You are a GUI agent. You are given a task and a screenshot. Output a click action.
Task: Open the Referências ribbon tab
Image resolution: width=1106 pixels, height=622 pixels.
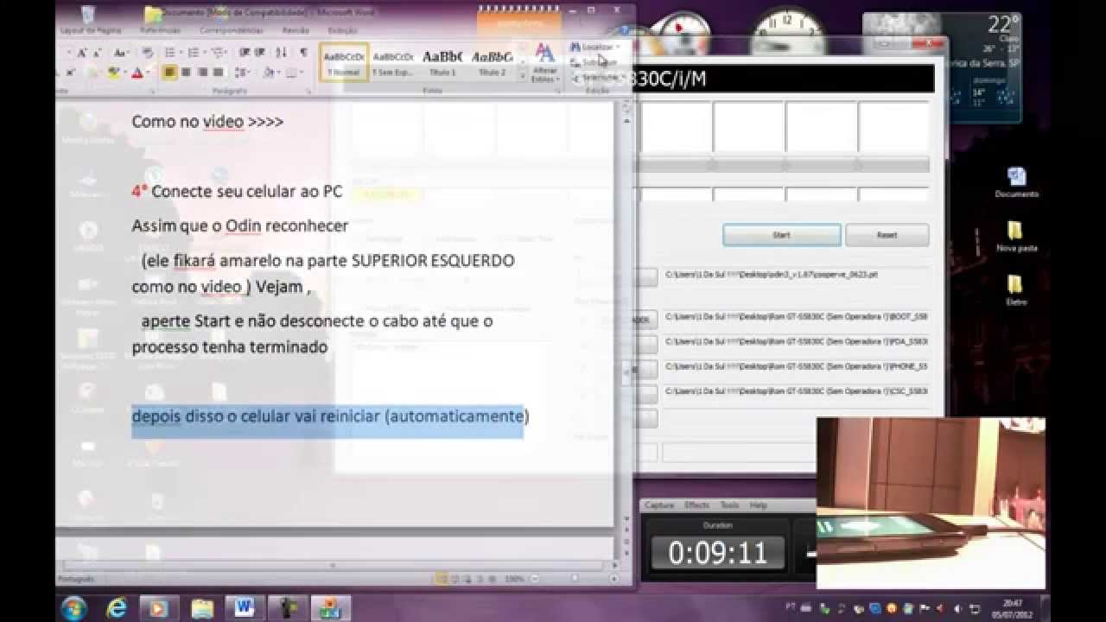pyautogui.click(x=160, y=29)
